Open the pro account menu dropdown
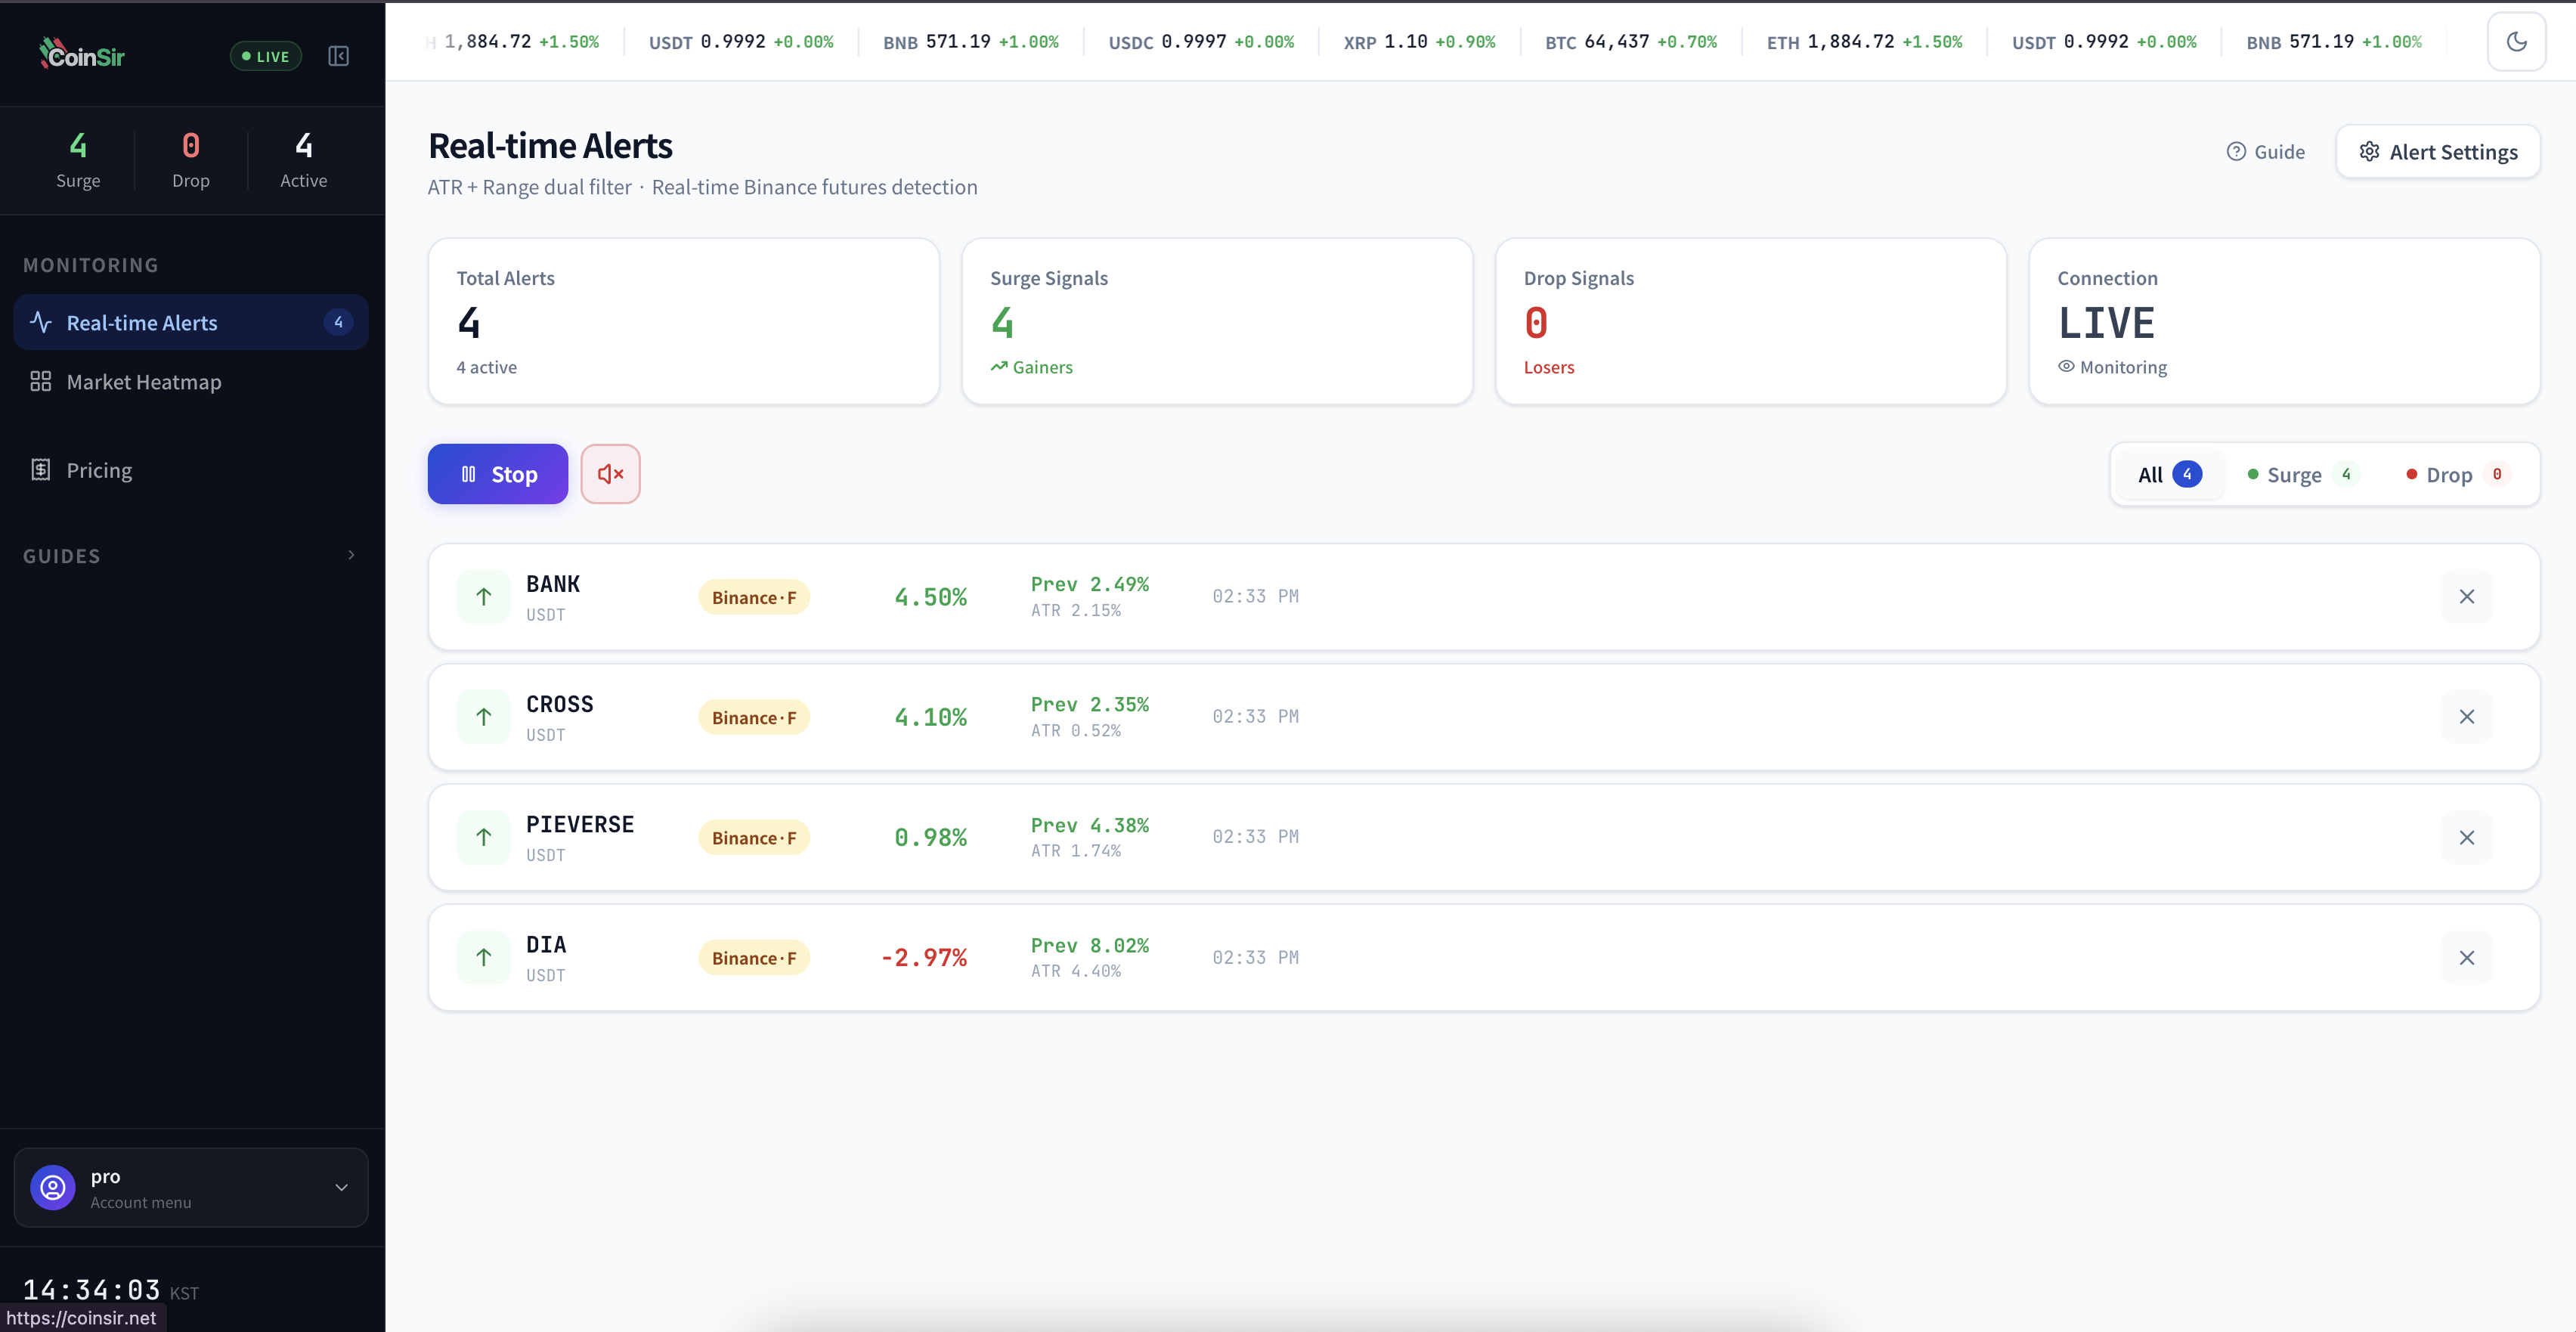 [x=191, y=1187]
